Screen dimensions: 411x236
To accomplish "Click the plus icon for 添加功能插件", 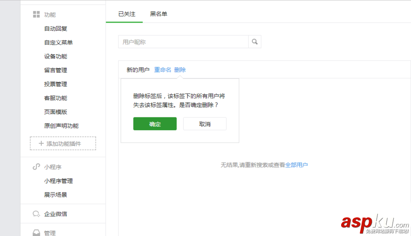I will click(x=41, y=143).
